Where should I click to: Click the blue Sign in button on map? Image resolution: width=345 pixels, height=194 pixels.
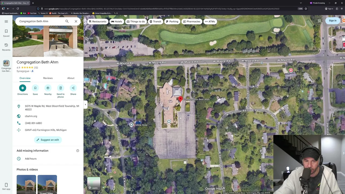coord(333,21)
